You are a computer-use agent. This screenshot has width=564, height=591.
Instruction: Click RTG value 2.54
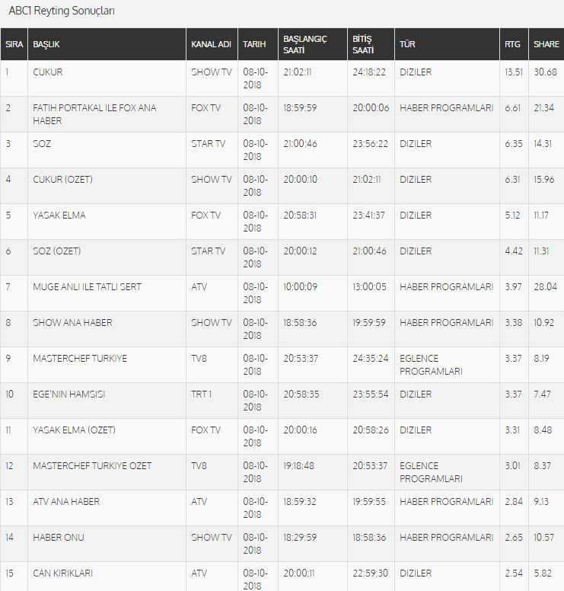click(x=514, y=573)
